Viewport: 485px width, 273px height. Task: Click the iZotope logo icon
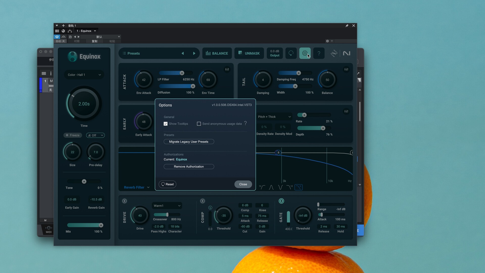point(334,53)
